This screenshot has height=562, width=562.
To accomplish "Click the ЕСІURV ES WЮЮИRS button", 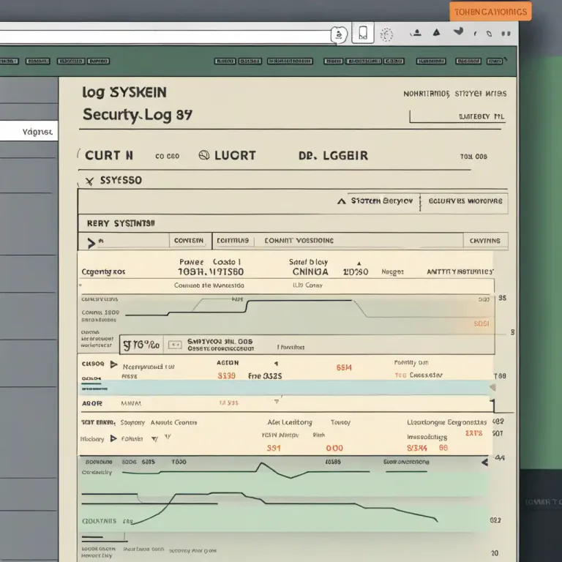I will 465,201.
